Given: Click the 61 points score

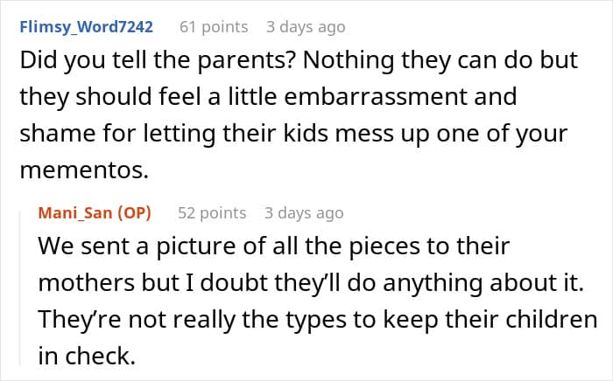Looking at the screenshot, I should 214,27.
